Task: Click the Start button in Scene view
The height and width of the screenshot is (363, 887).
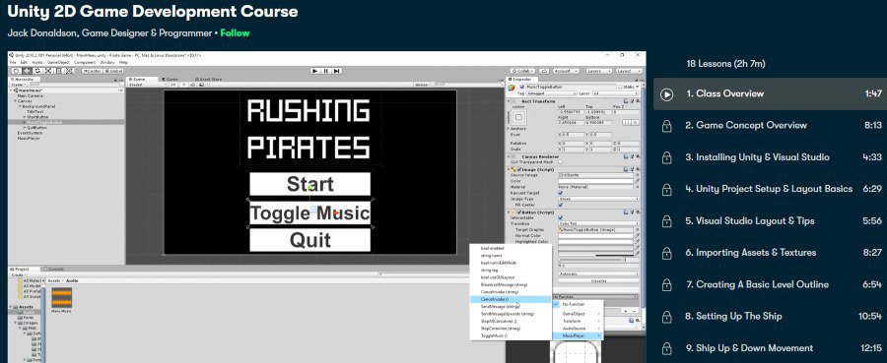Action: (x=310, y=184)
